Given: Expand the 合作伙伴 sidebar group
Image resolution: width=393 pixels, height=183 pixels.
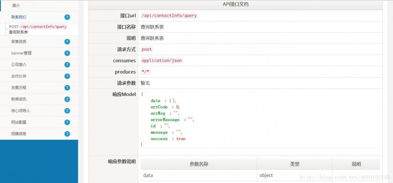Looking at the screenshot, I should click(19, 76).
